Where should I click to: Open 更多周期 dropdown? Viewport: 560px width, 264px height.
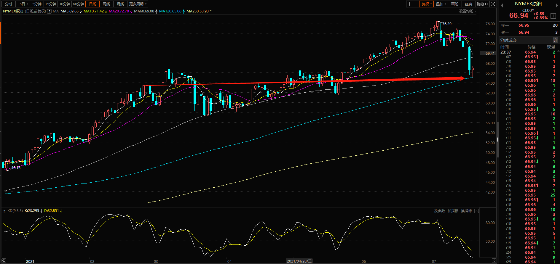[138, 4]
